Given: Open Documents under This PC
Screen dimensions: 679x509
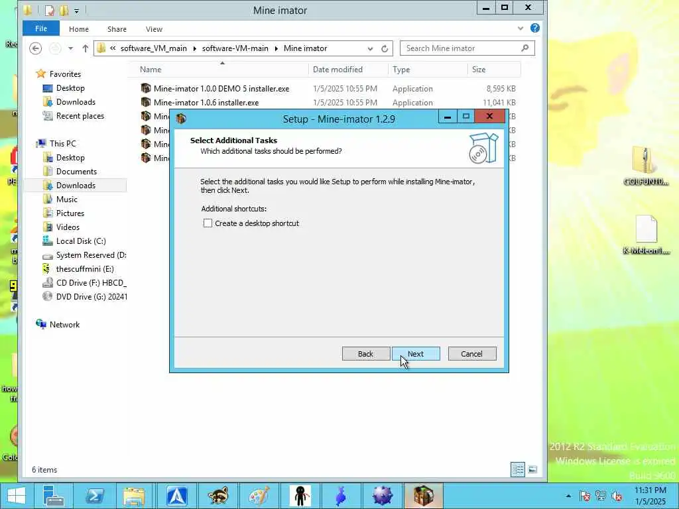Looking at the screenshot, I should tap(76, 172).
